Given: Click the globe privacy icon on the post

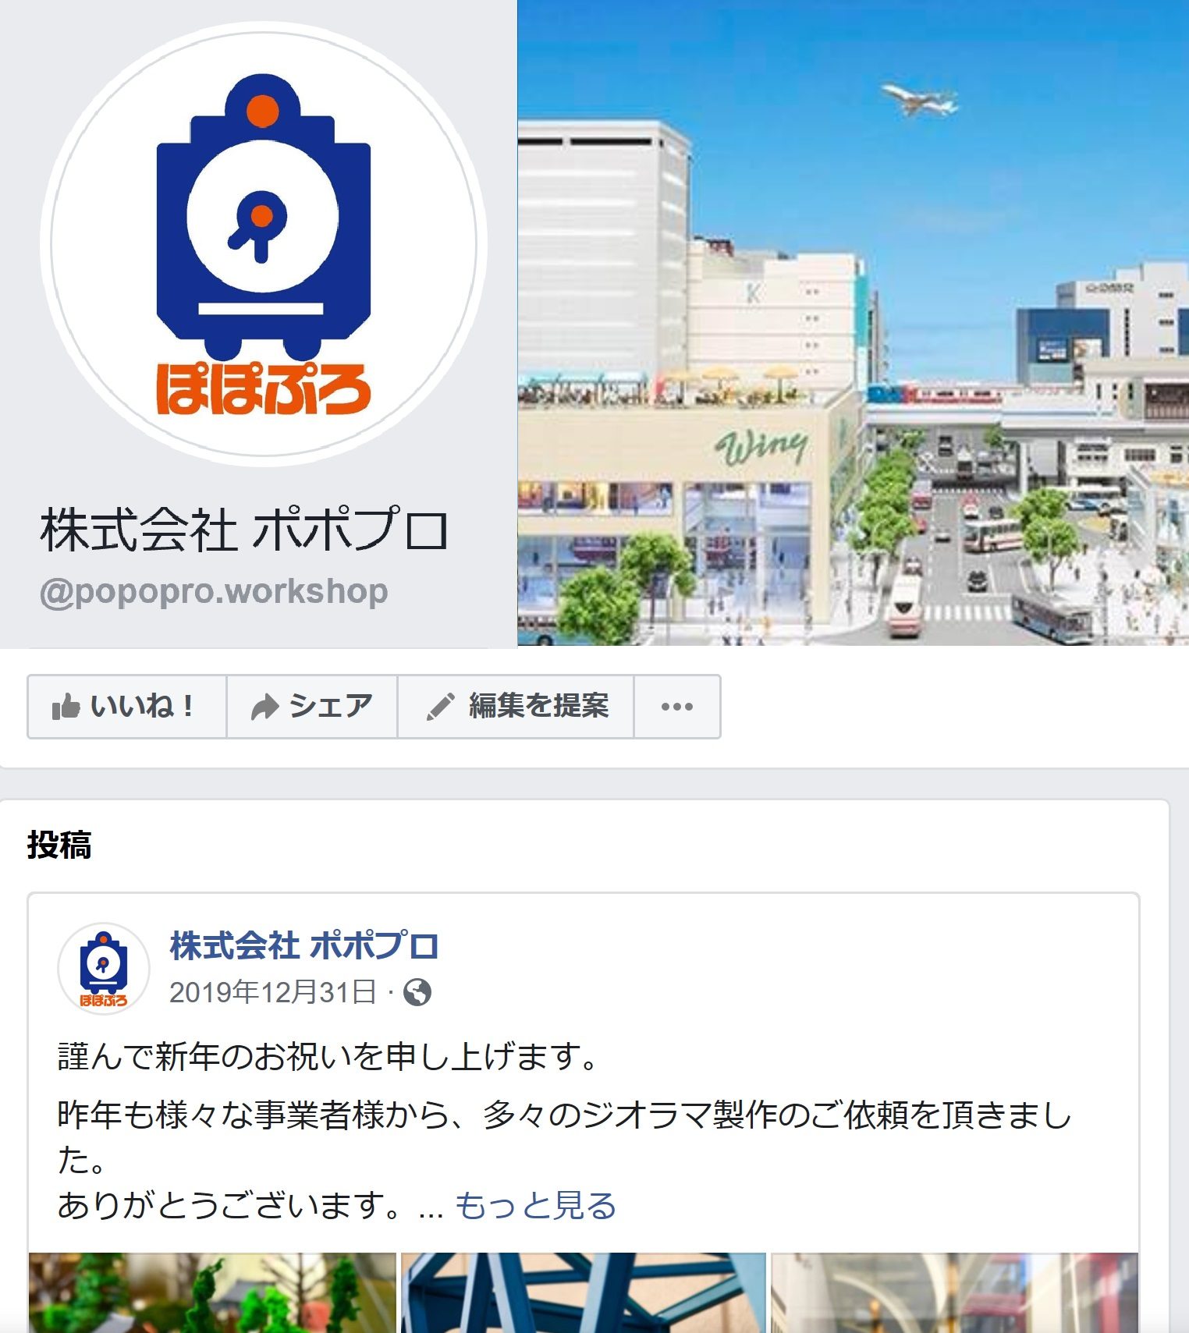Looking at the screenshot, I should click(x=417, y=992).
